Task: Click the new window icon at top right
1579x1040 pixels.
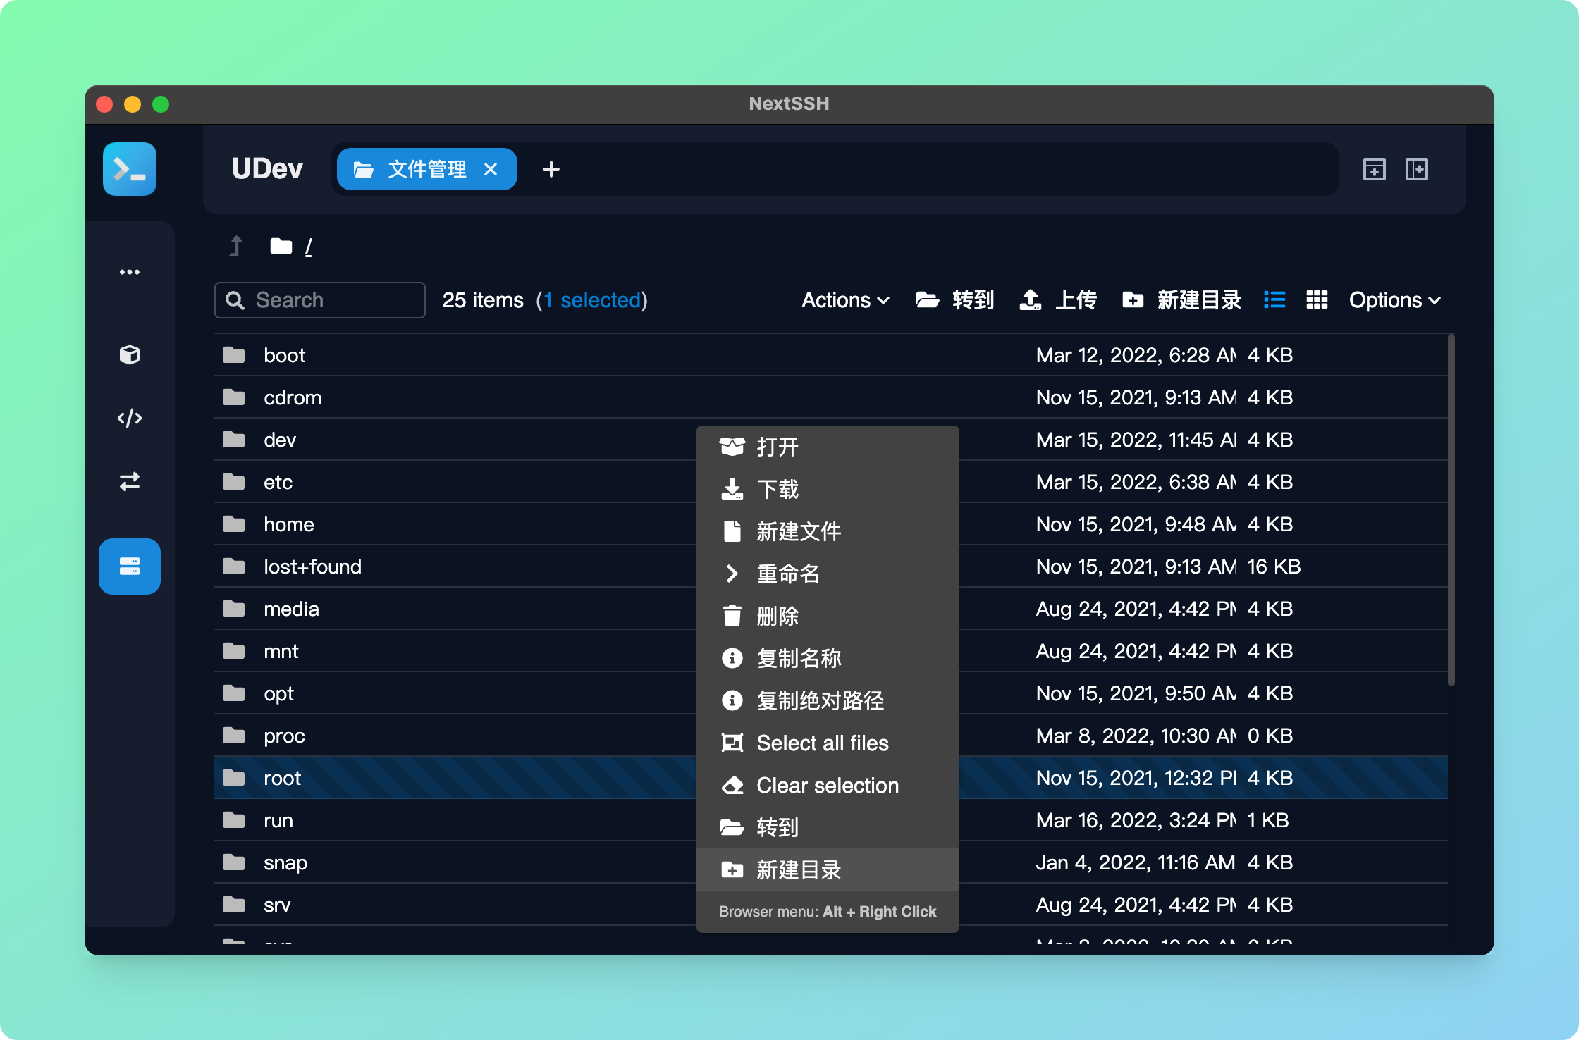Action: pyautogui.click(x=1374, y=169)
